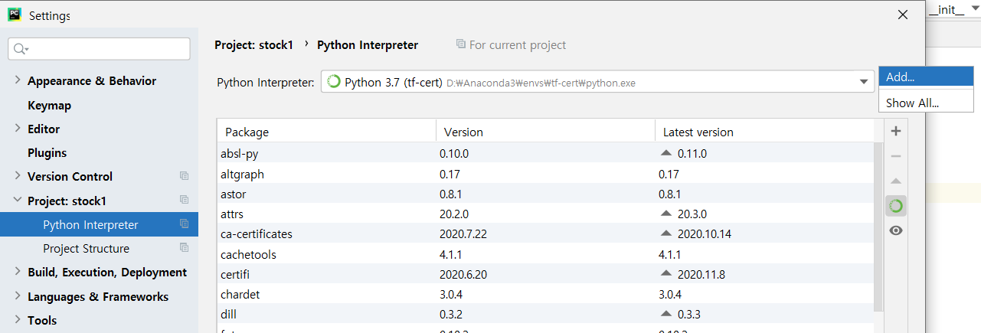Select the dill package row

[x=545, y=314]
